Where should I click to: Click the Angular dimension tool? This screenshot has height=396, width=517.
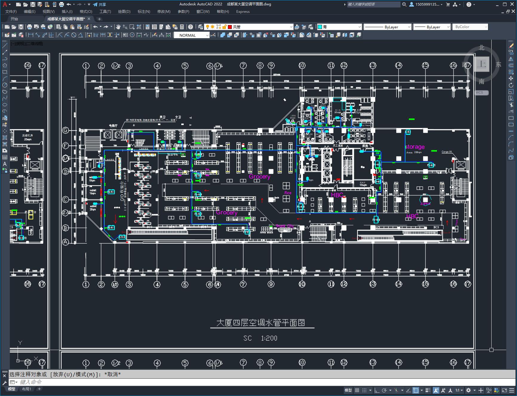click(81, 35)
